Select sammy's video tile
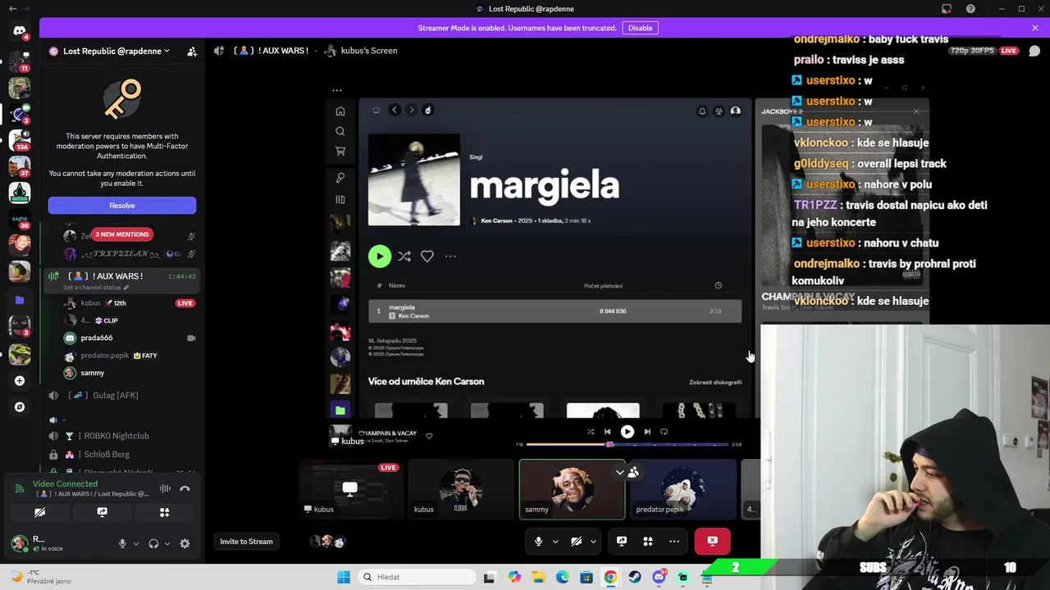The image size is (1050, 590). (x=572, y=489)
